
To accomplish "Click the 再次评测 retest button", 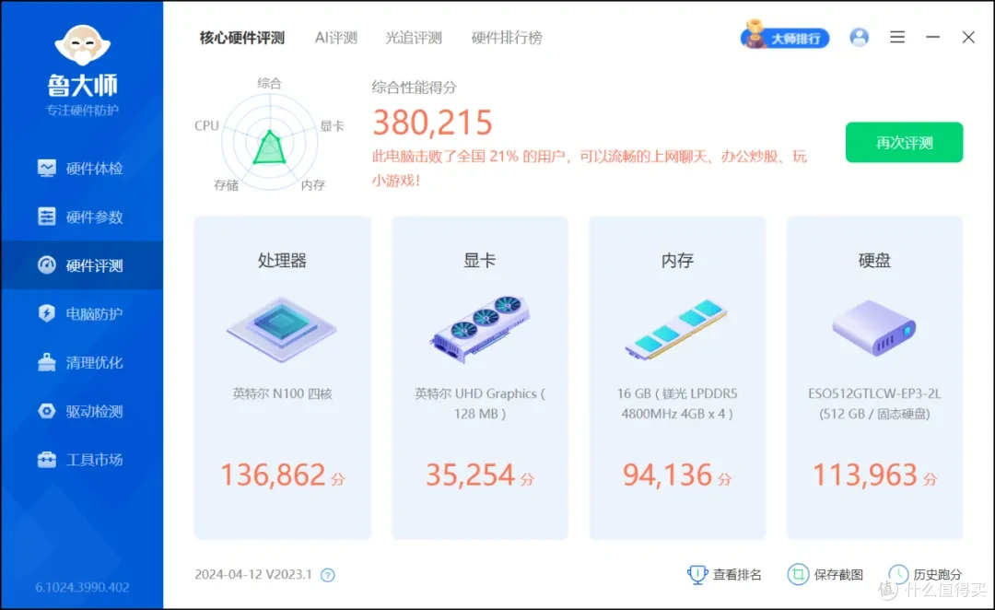I will tap(904, 142).
